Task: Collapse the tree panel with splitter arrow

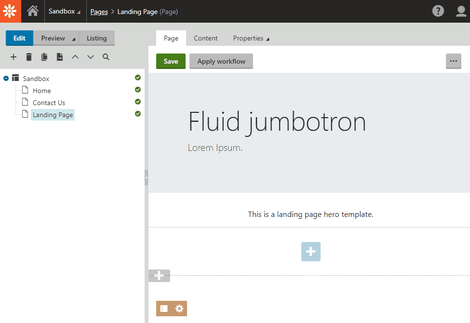Action: [146, 177]
